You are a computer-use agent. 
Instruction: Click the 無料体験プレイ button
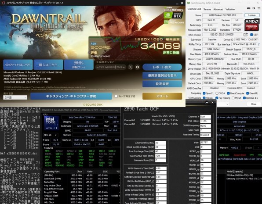79,65
